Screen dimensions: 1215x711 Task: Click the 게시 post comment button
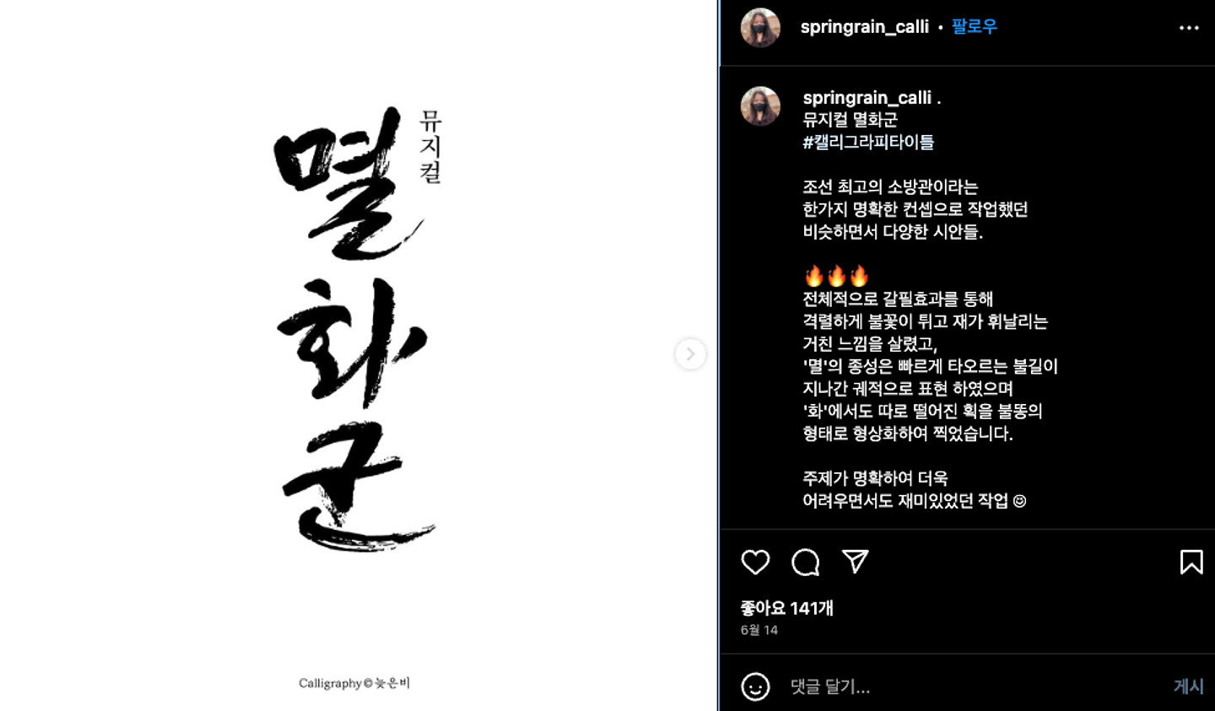[x=1188, y=687]
